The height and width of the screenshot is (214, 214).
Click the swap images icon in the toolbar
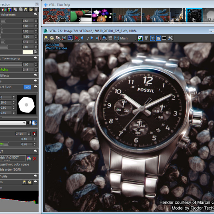click(110, 38)
